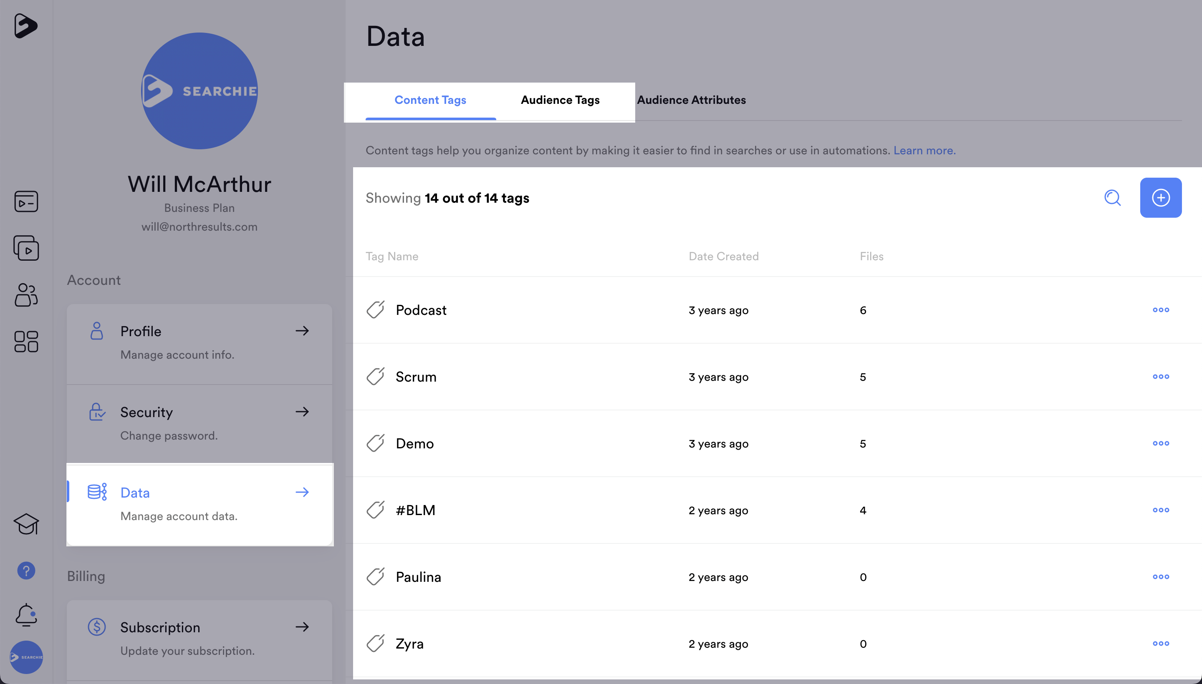Screen dimensions: 1202x684
Task: Click the Searchie profile avatar image
Action: 199,91
